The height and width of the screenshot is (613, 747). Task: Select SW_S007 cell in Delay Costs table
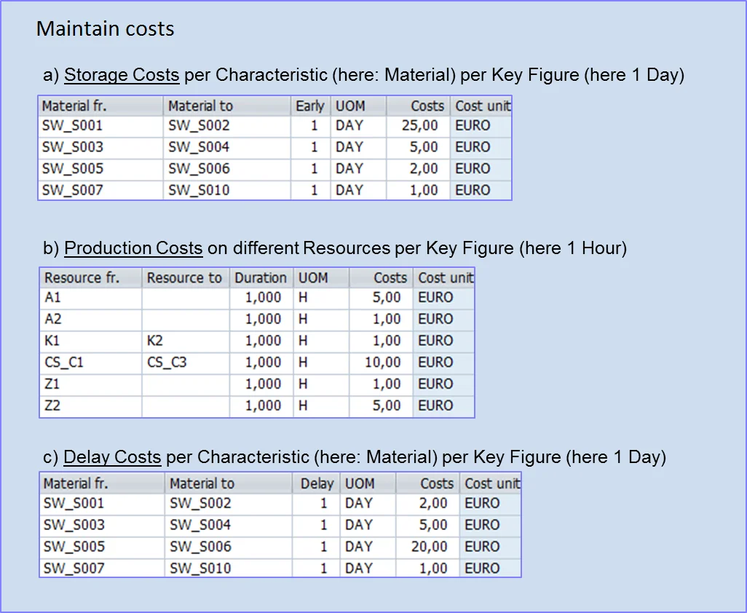pos(103,569)
